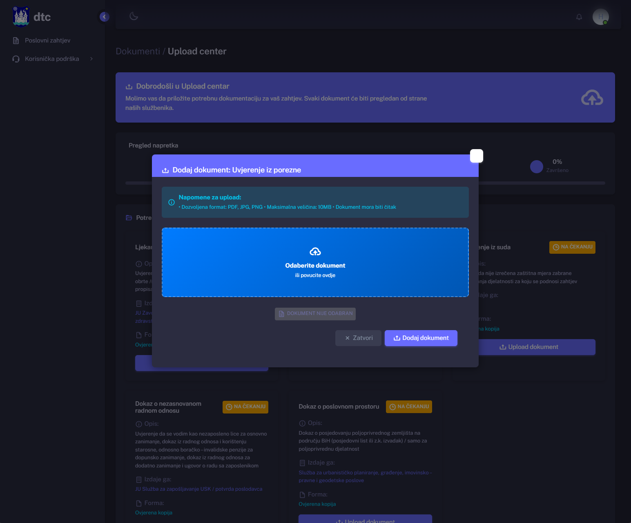Click the Dokumenti breadcrumb link

pos(138,51)
